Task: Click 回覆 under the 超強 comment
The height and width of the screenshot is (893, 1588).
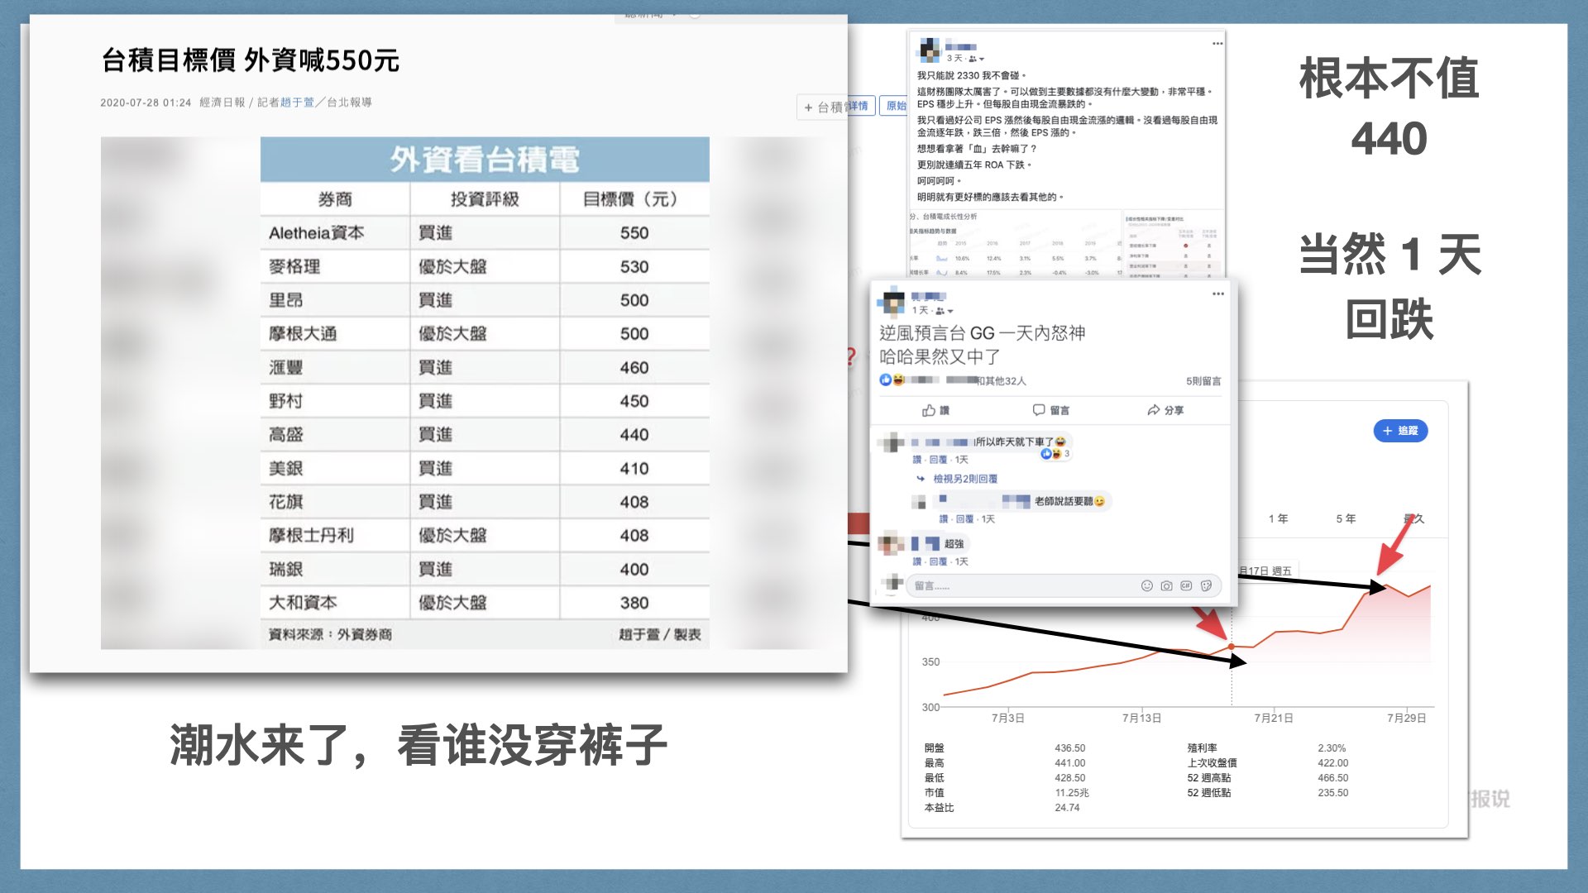Action: click(937, 561)
